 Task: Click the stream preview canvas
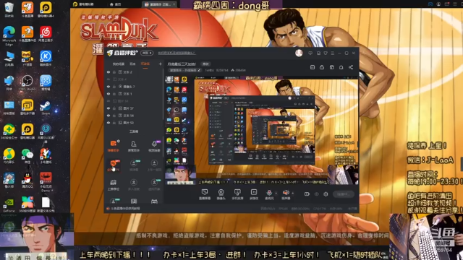tap(261, 130)
